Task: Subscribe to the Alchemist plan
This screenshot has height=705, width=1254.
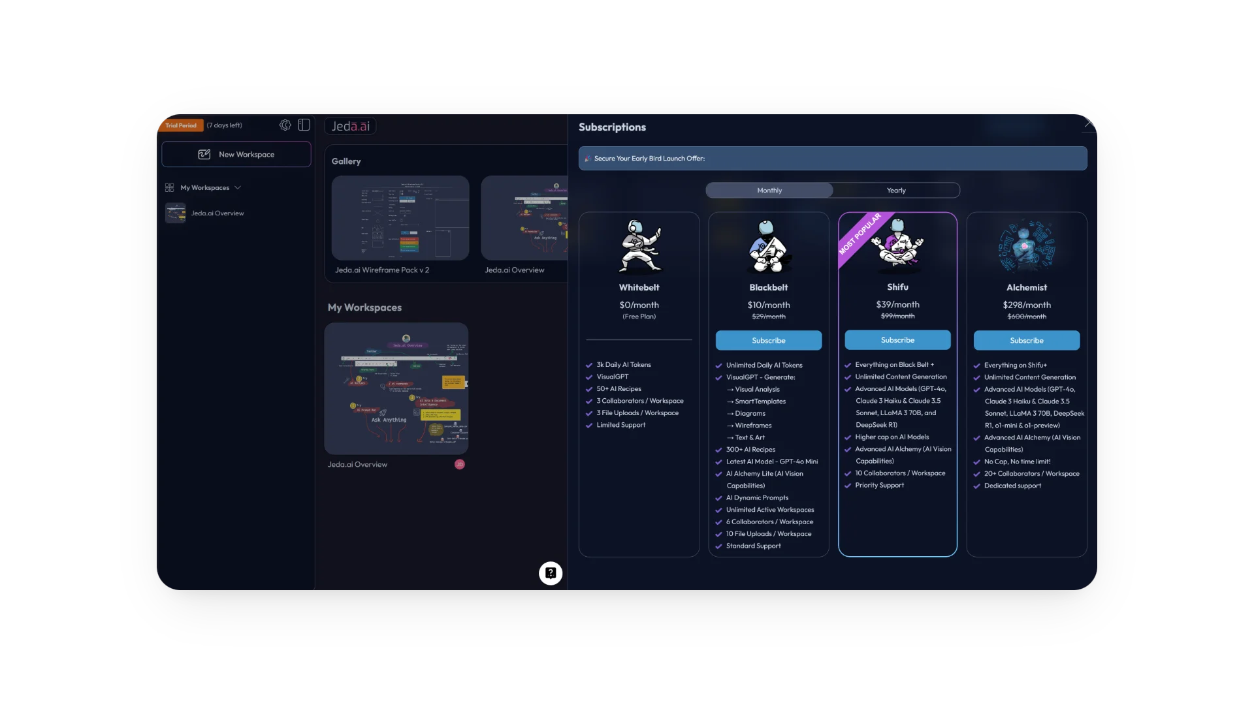Action: 1026,340
